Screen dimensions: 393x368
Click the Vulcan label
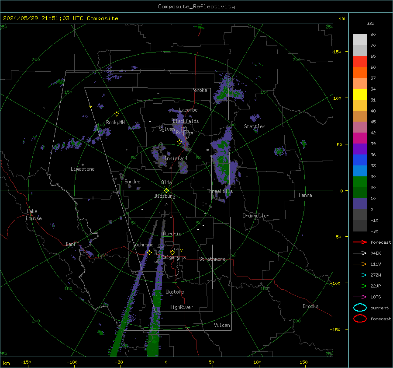tap(222, 325)
